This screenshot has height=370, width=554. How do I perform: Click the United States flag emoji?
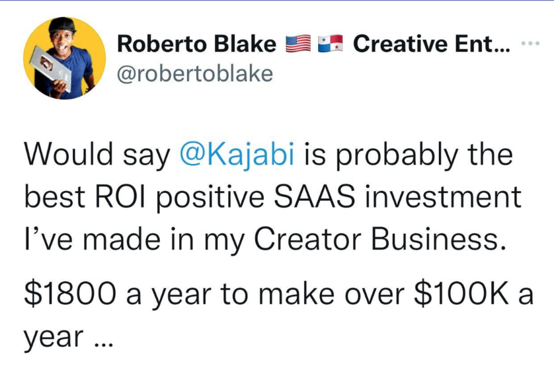(297, 44)
